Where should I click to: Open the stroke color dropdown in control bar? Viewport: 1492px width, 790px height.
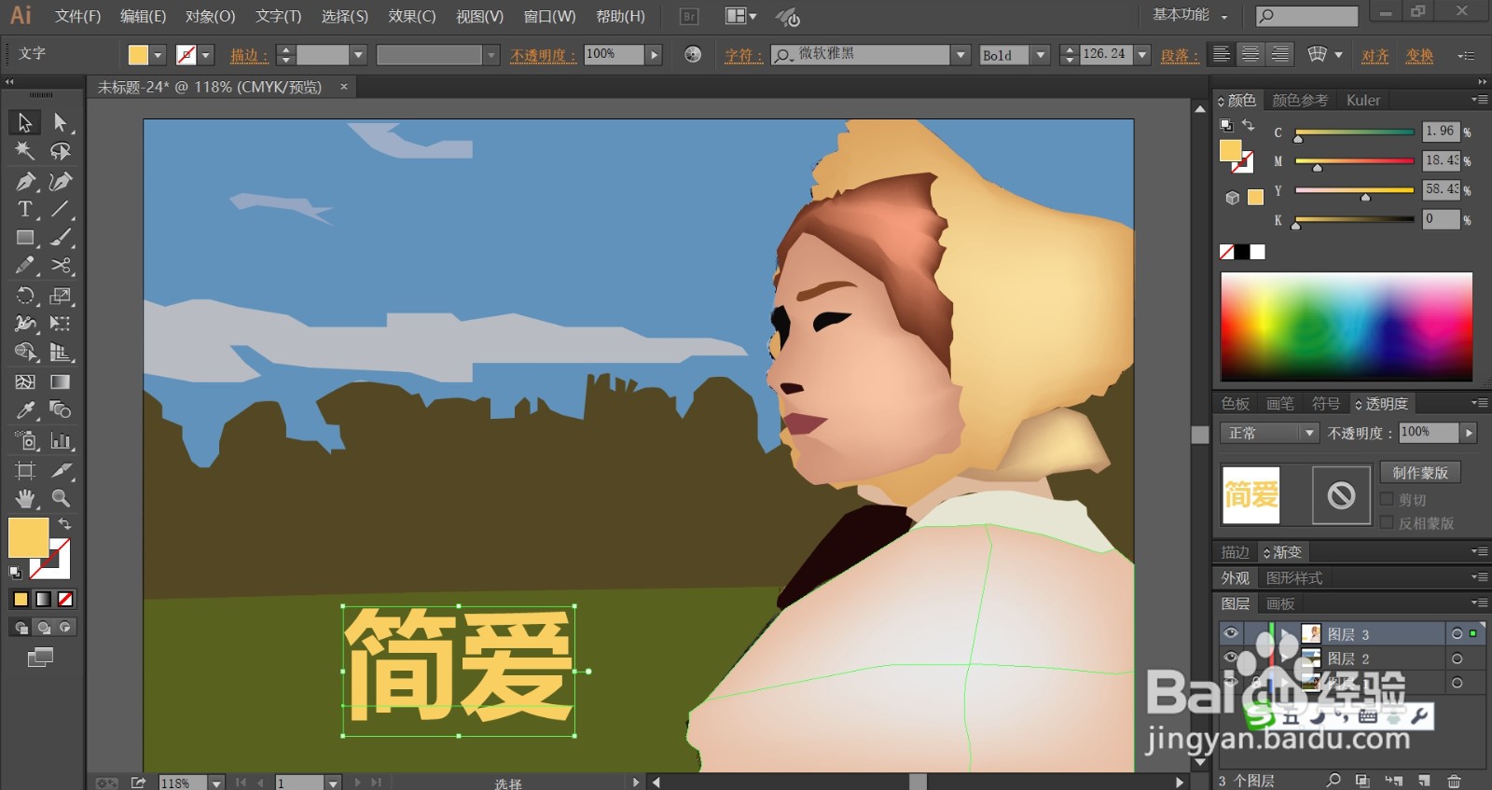(x=206, y=55)
